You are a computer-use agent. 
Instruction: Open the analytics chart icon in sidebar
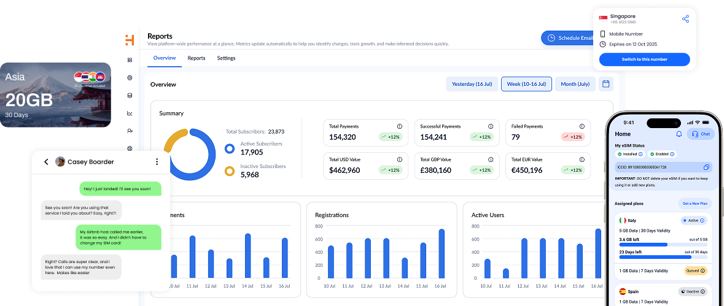pyautogui.click(x=130, y=113)
